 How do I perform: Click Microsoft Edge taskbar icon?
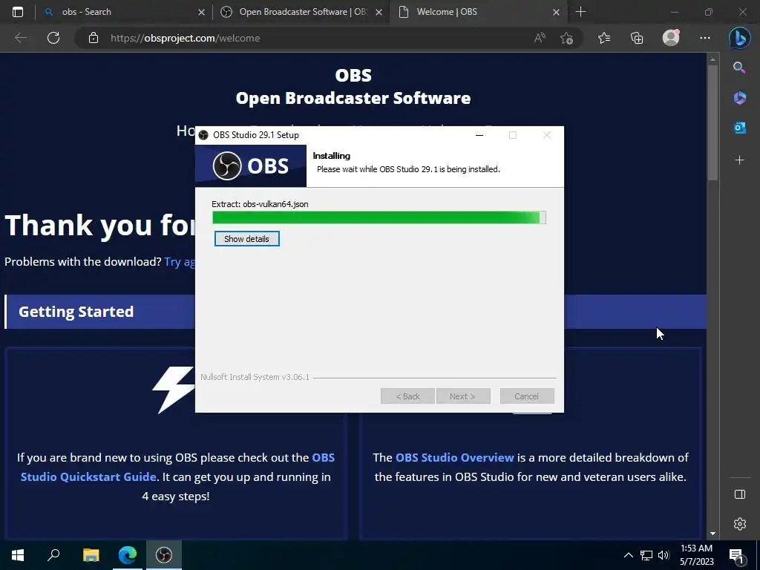pos(128,555)
